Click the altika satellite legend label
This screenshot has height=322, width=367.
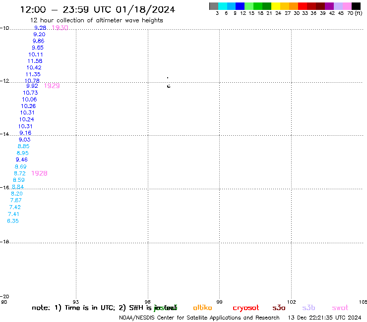pos(202,308)
